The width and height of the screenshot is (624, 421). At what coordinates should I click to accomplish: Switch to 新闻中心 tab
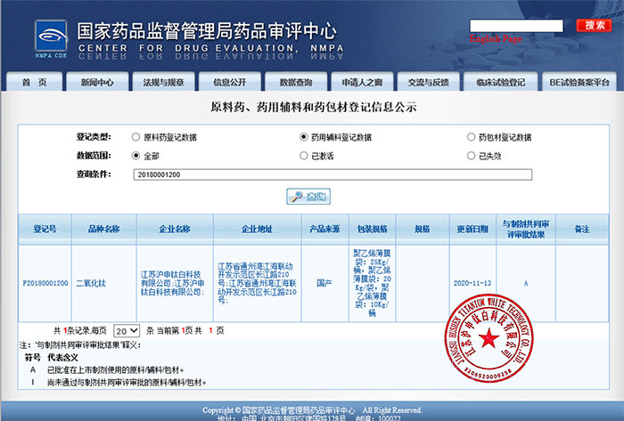coord(97,82)
